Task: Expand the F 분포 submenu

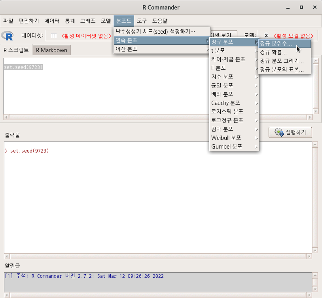Action: tap(234, 68)
